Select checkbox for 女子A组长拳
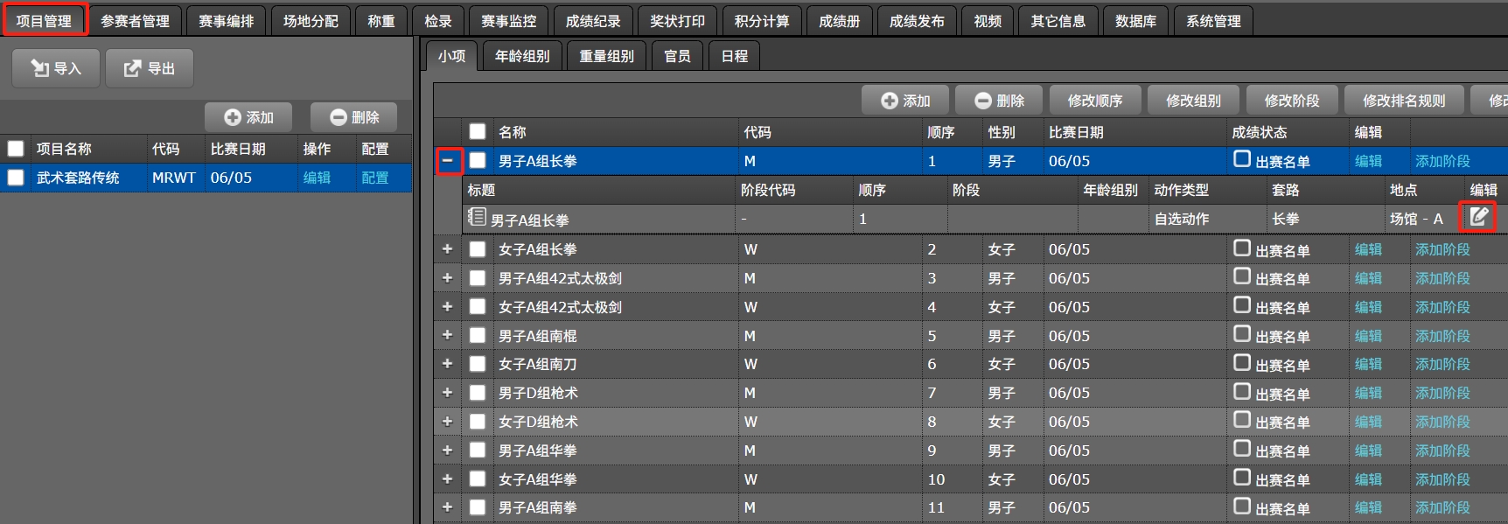Screen dimensions: 1508x524 pos(477,249)
